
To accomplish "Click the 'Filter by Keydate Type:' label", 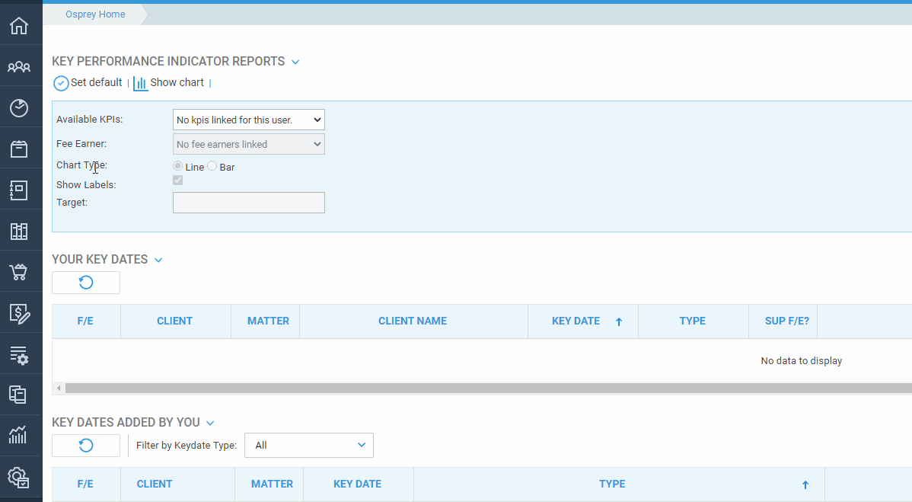I will point(187,446).
